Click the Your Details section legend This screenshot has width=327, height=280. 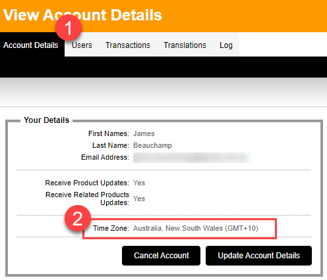46,120
